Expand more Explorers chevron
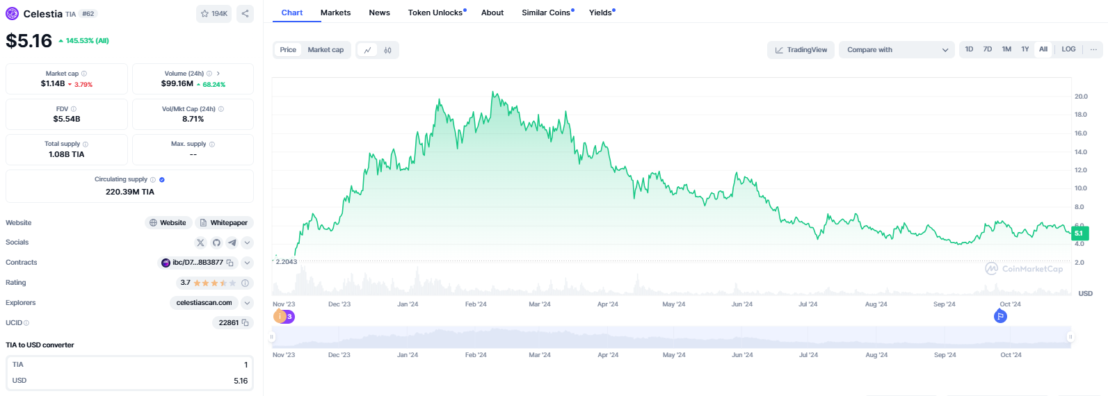 pos(247,303)
